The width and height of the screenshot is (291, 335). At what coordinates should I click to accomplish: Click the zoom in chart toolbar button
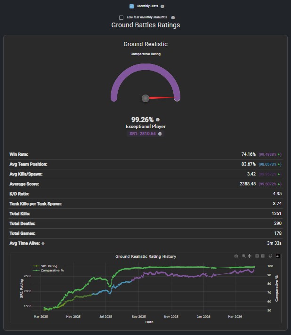click(257, 256)
